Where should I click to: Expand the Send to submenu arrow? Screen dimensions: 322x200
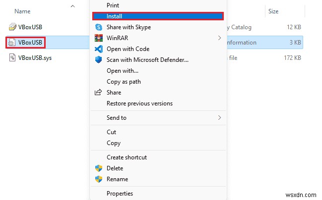point(219,118)
